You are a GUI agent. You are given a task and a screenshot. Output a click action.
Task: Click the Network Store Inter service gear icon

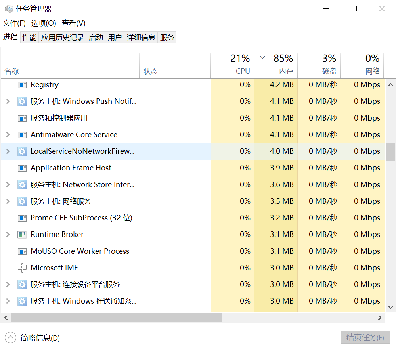click(22, 185)
